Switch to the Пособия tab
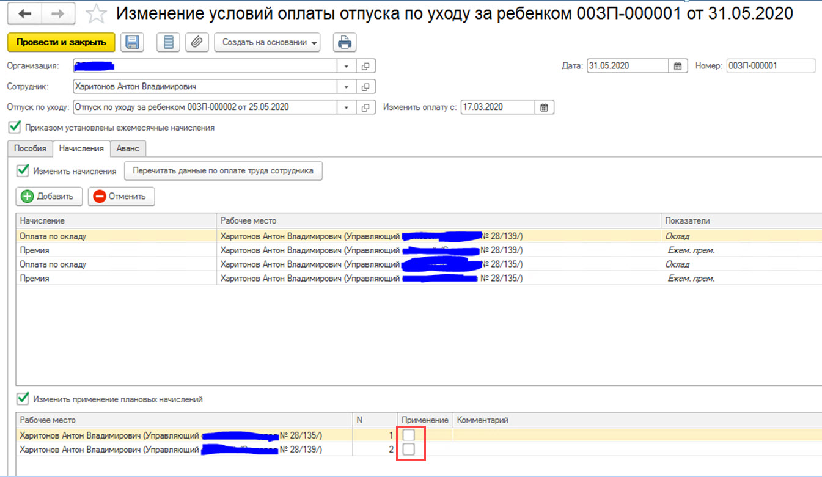The height and width of the screenshot is (477, 822). pos(30,148)
